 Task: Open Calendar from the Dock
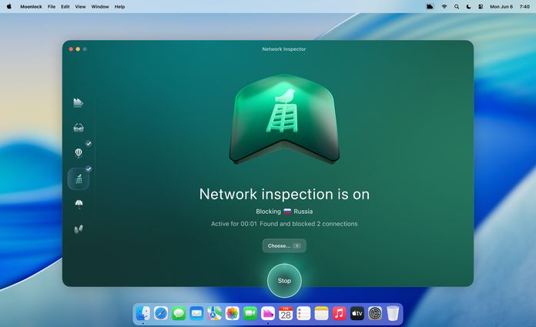pyautogui.click(x=286, y=313)
